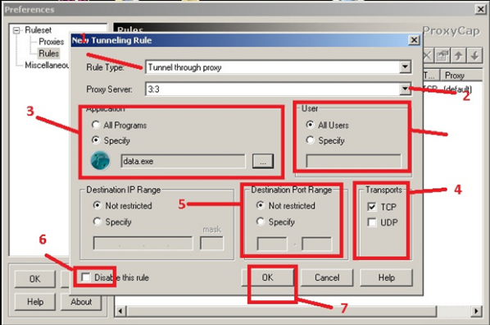Click Cancel in New Tunneling Rule dialog
This screenshot has width=490, height=325.
(x=327, y=277)
